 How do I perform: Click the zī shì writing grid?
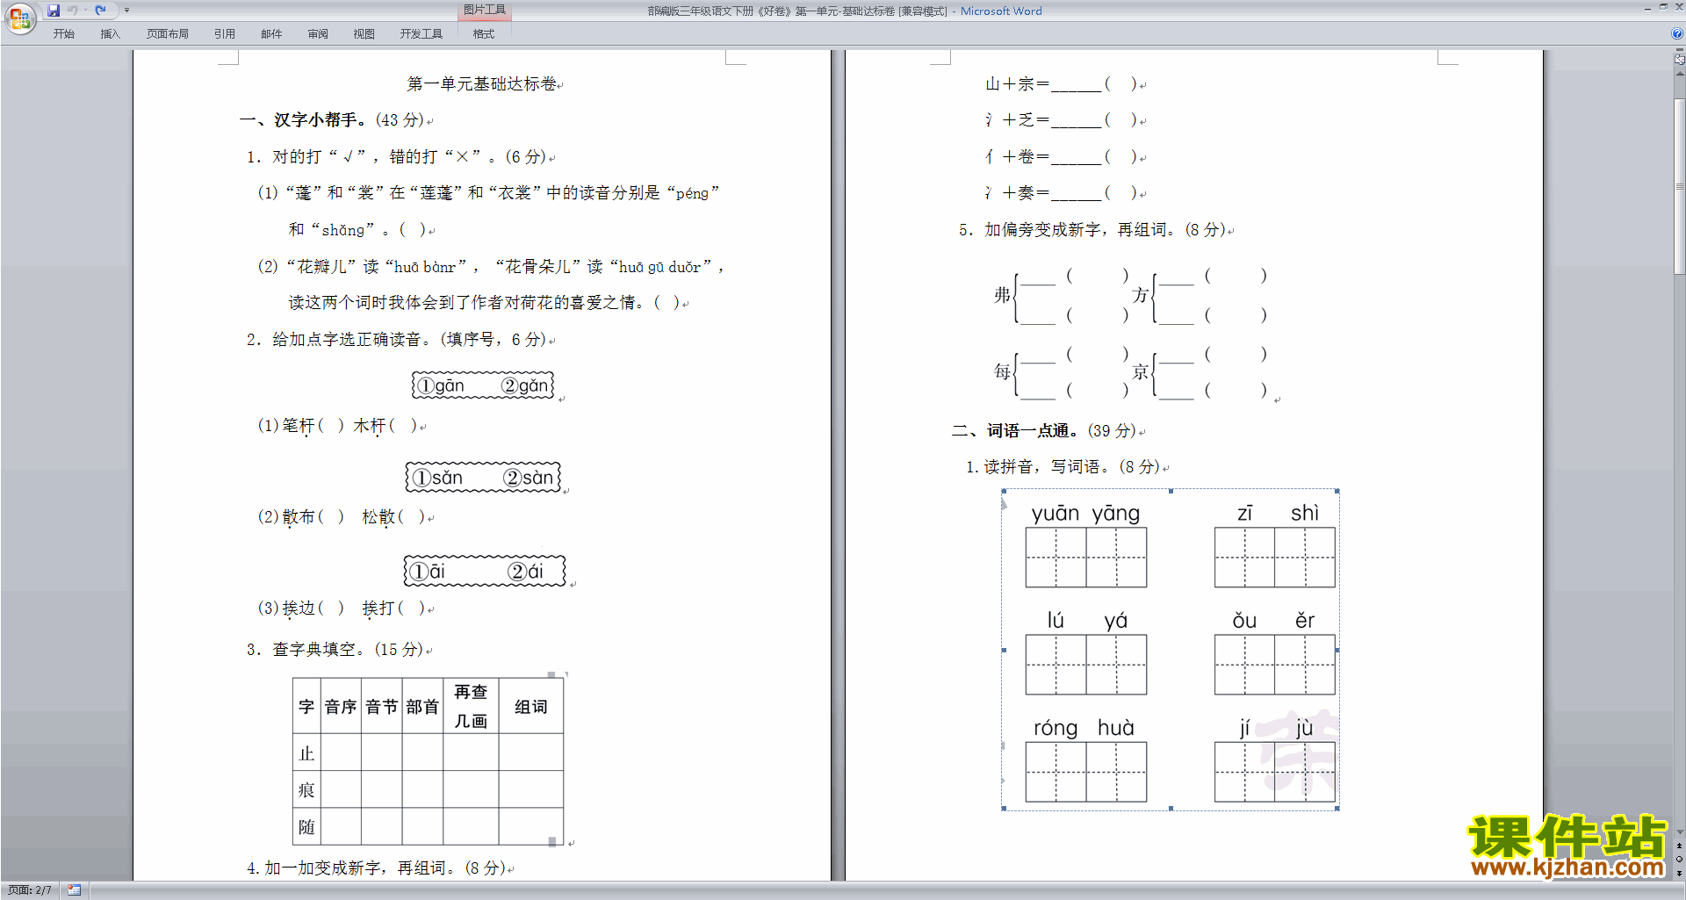point(1275,558)
